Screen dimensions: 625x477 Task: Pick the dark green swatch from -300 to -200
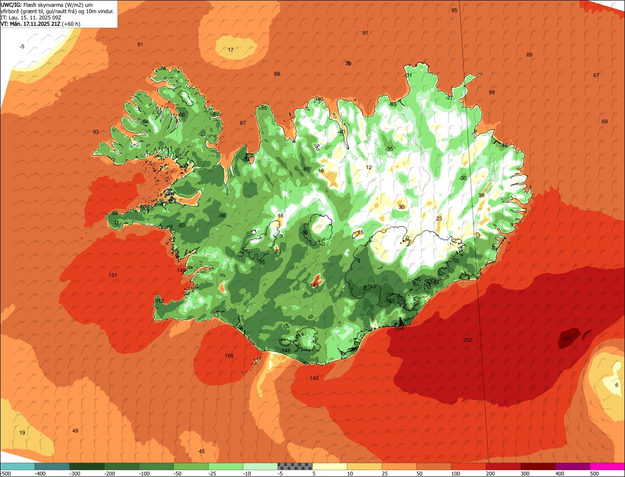tap(86, 466)
